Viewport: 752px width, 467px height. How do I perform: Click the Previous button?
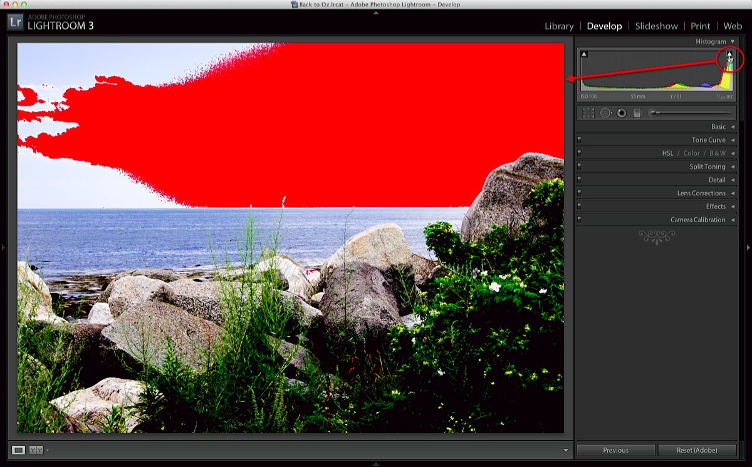(x=615, y=450)
